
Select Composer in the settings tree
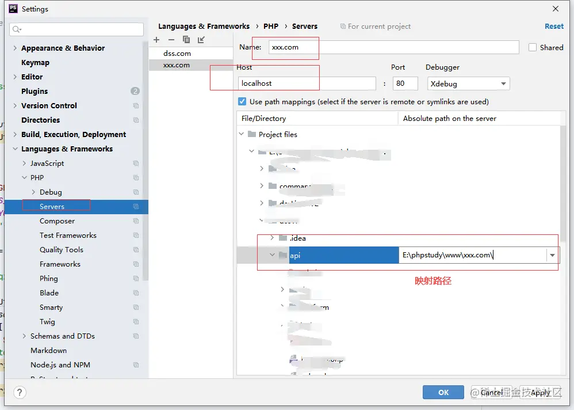click(x=57, y=221)
